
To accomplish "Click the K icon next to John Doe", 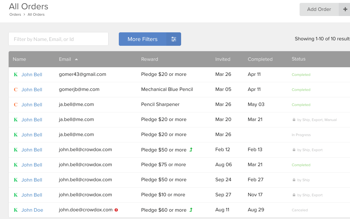I will [16, 210].
